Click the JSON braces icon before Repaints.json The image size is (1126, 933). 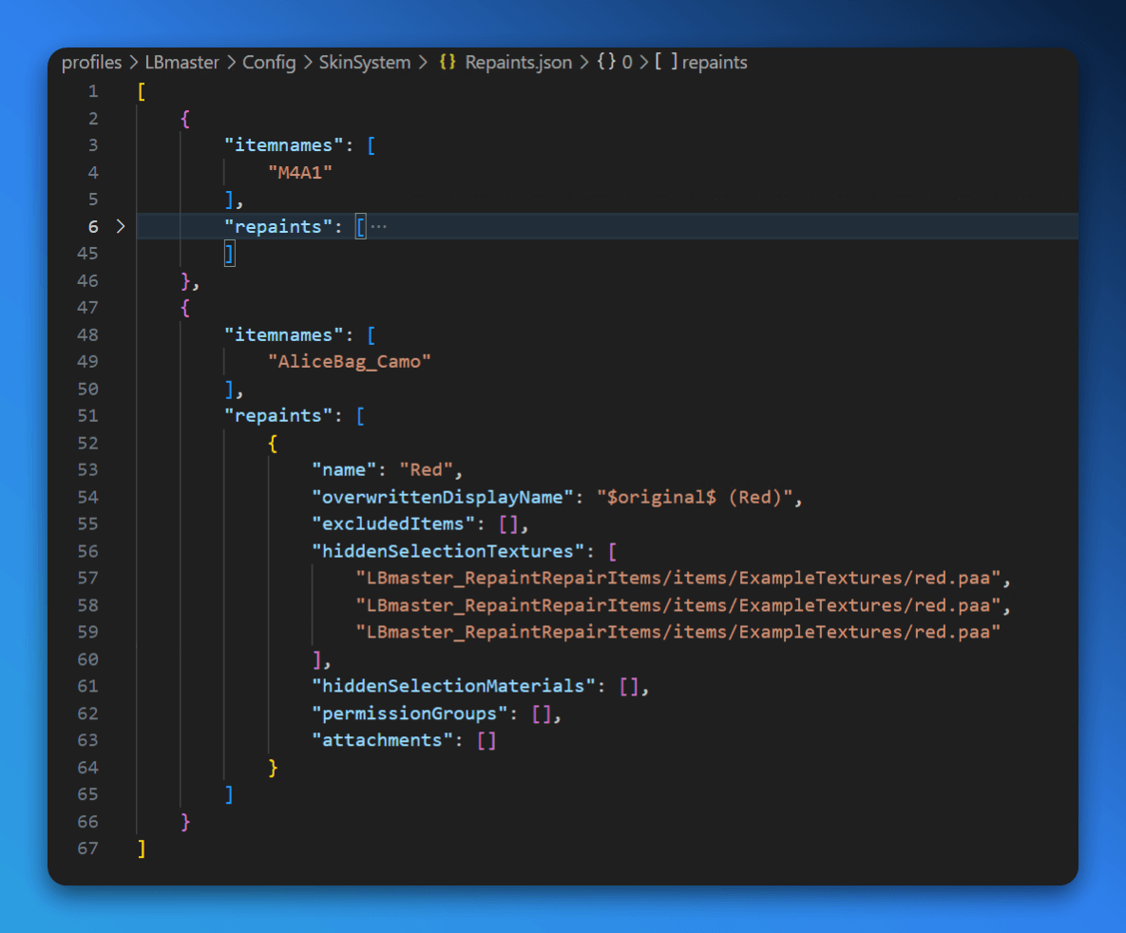(448, 62)
